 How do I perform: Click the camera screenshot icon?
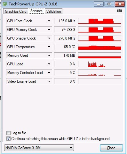pos(119,11)
